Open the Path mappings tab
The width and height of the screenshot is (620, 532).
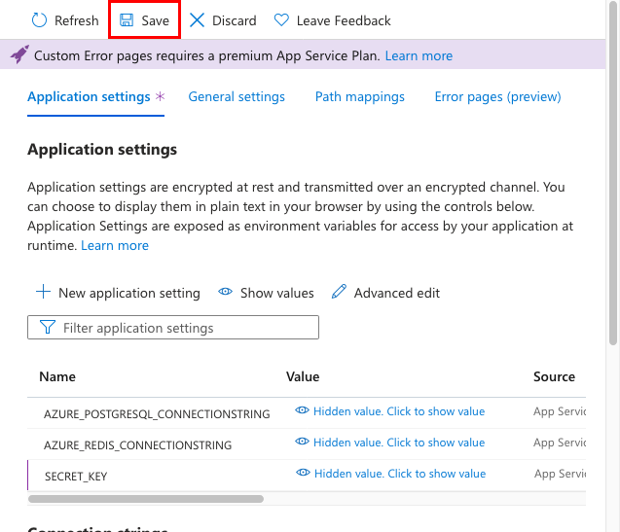tap(359, 96)
